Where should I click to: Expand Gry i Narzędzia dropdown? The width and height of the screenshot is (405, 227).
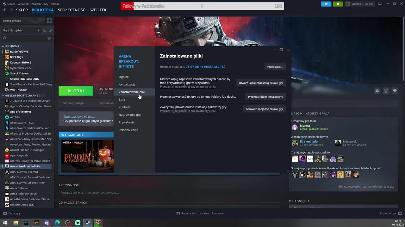coord(21,30)
